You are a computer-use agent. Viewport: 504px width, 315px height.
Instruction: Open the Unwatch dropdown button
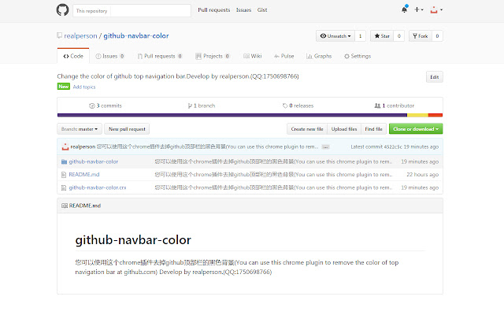coord(335,36)
